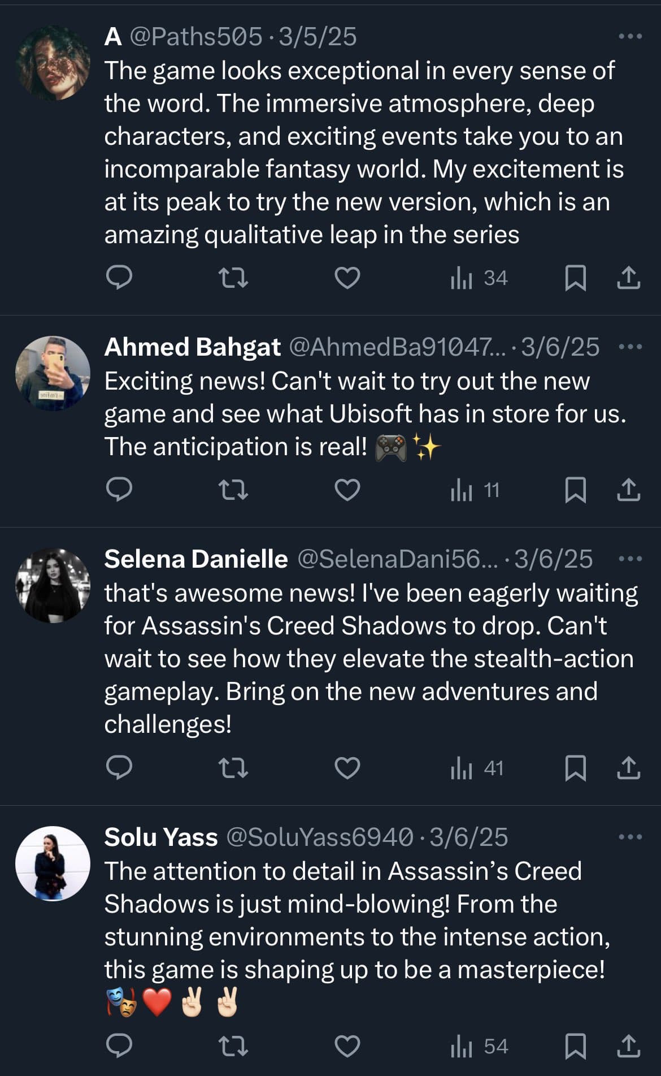This screenshot has width=661, height=1076.
Task: Reply to Selena Danielle's tweet
Action: click(119, 768)
